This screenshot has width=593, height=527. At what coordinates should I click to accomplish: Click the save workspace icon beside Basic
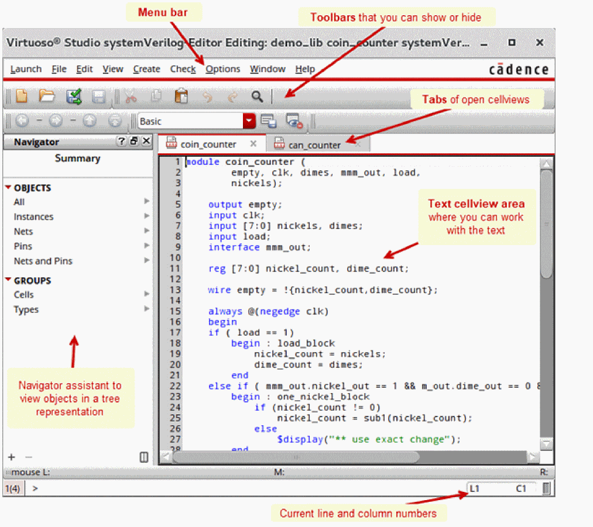click(x=269, y=121)
